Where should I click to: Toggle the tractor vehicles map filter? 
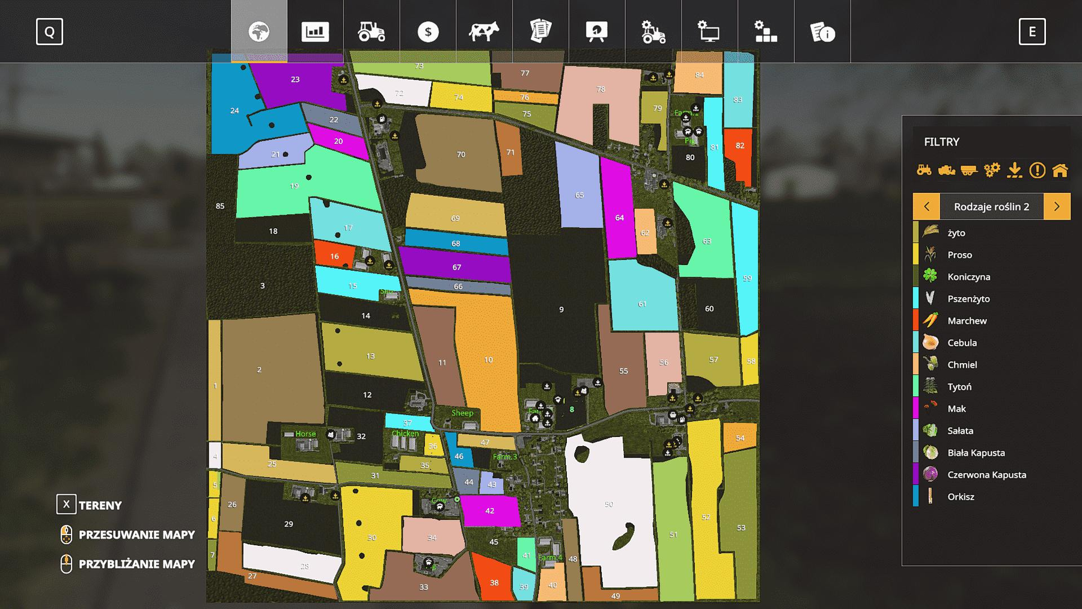924,170
